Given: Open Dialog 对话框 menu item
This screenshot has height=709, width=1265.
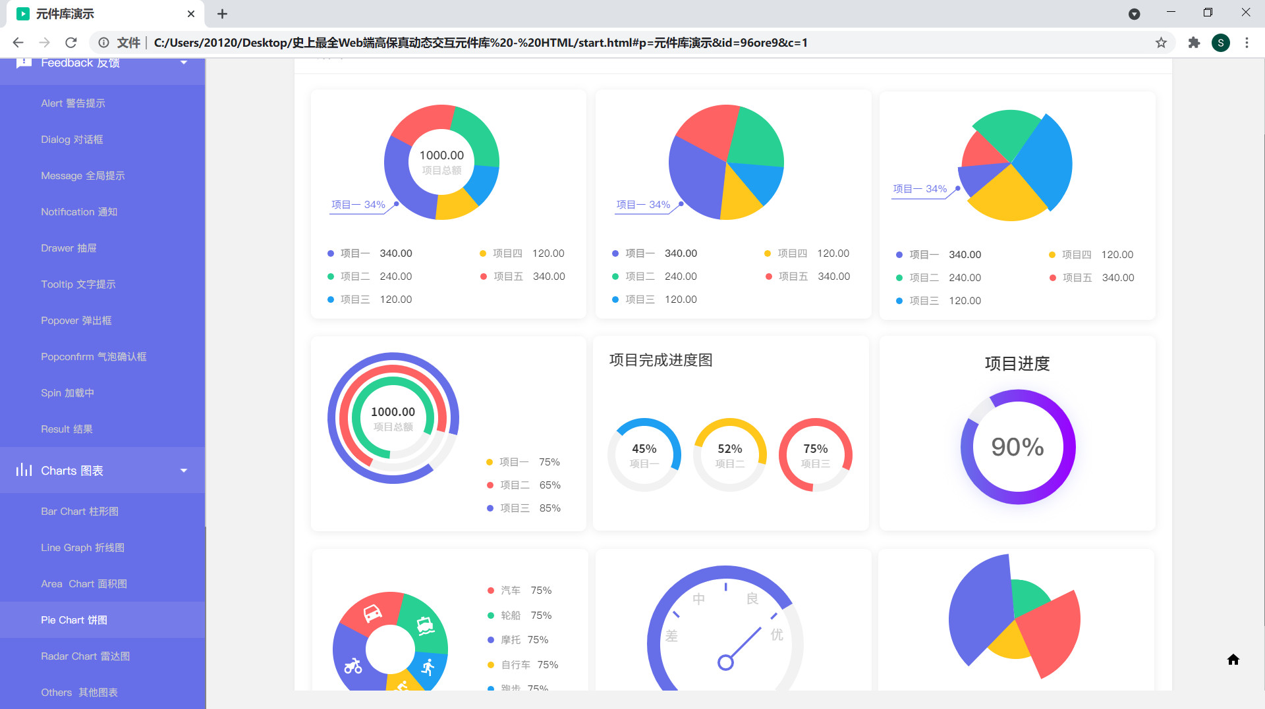Looking at the screenshot, I should [72, 140].
